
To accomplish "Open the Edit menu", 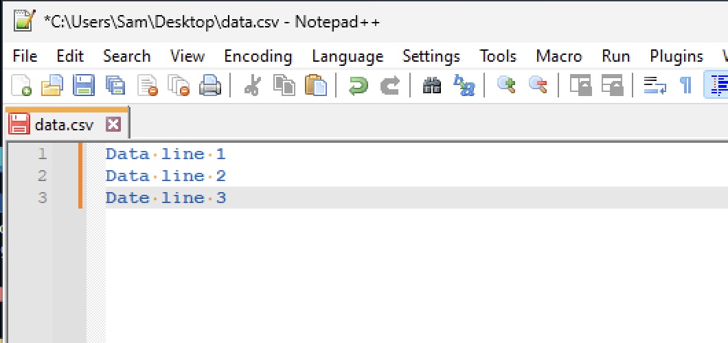I will click(x=70, y=56).
